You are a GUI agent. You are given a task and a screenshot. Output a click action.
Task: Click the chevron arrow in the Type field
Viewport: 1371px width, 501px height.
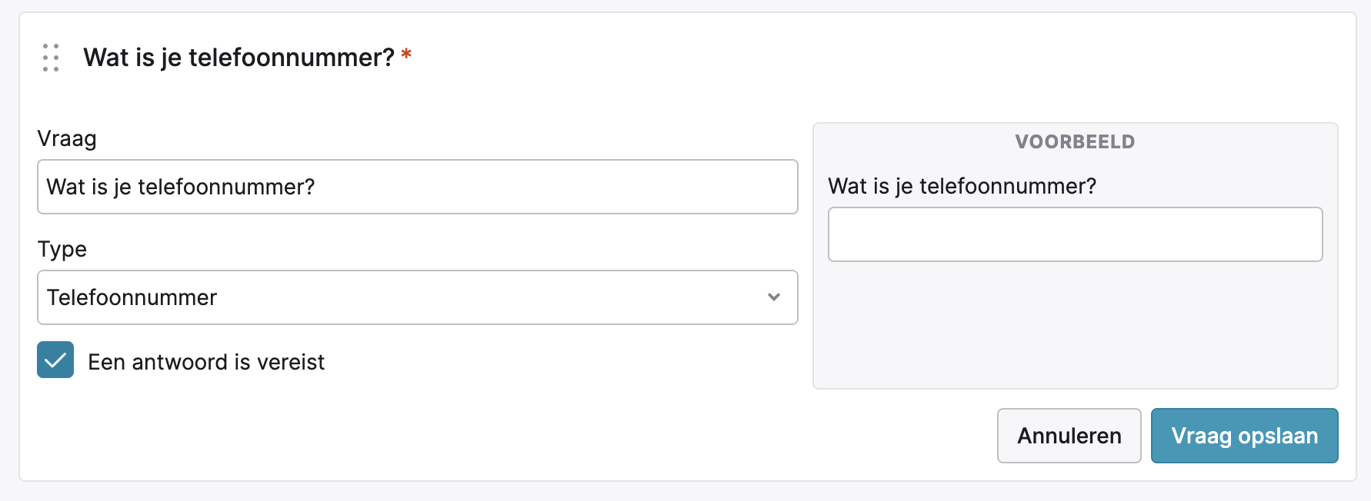point(774,297)
